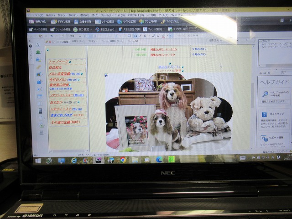Click the help panel refresh button
The height and width of the screenshot is (219, 292).
(269, 73)
